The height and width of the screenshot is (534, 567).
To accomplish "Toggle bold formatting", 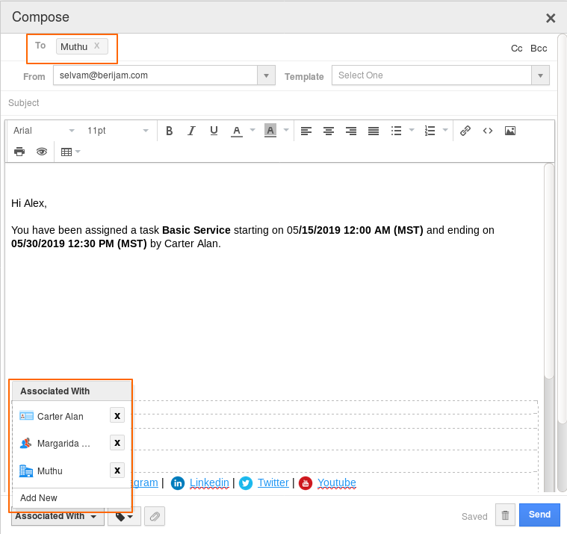I will pyautogui.click(x=170, y=131).
